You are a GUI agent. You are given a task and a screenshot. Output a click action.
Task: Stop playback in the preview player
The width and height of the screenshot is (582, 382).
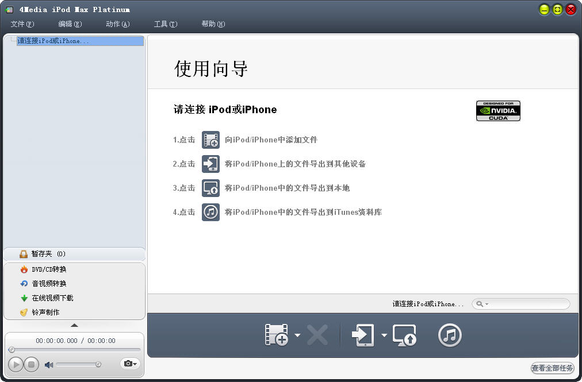pyautogui.click(x=31, y=365)
